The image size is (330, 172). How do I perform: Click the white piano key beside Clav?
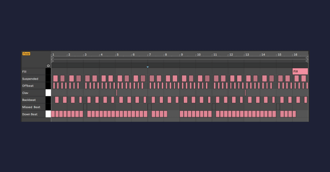point(48,93)
